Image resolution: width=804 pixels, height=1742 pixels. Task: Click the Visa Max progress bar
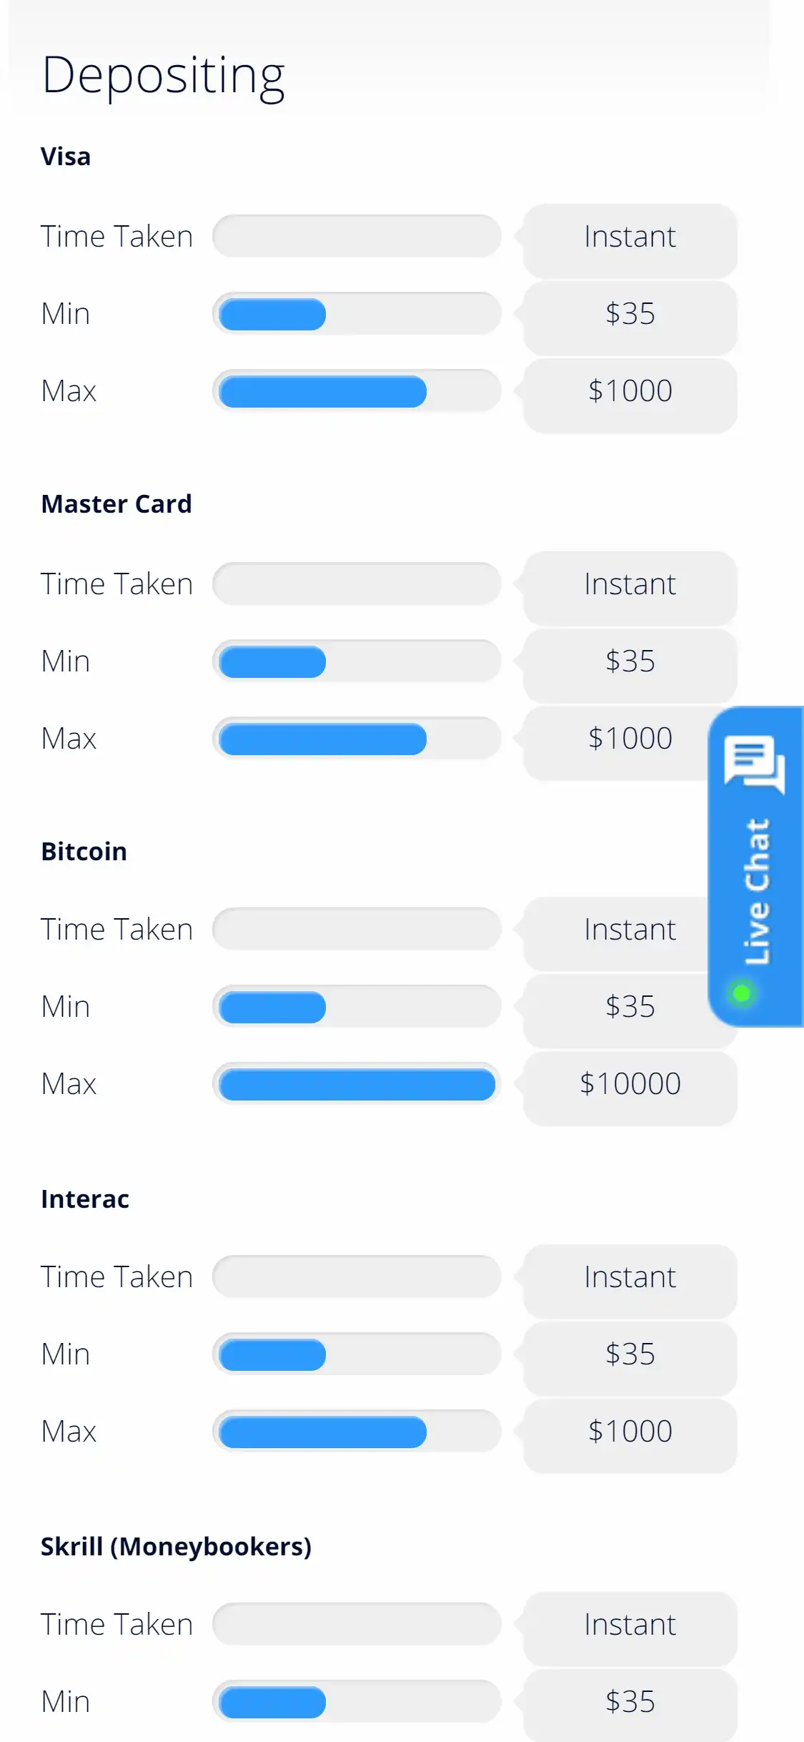click(x=357, y=391)
